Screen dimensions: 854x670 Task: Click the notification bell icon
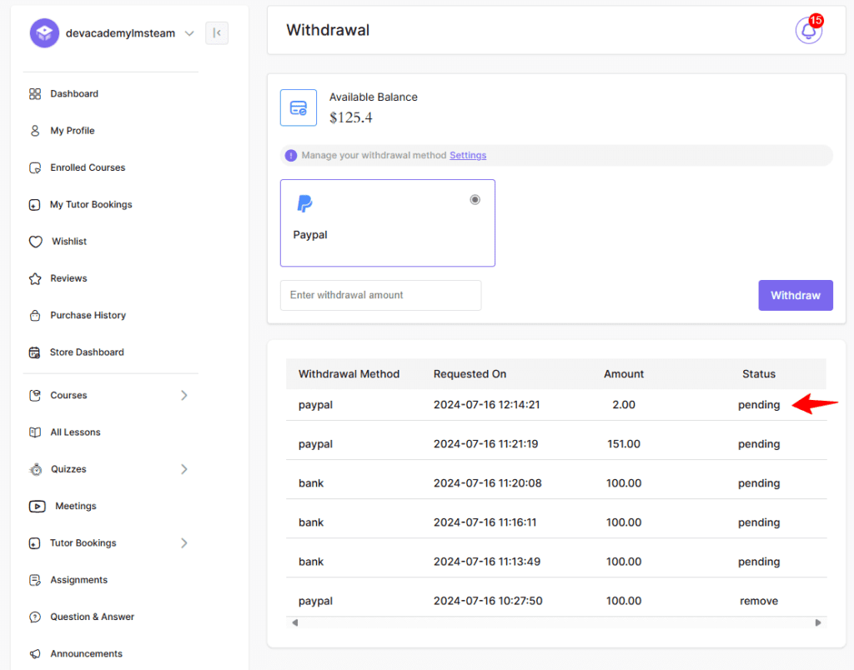[807, 31]
